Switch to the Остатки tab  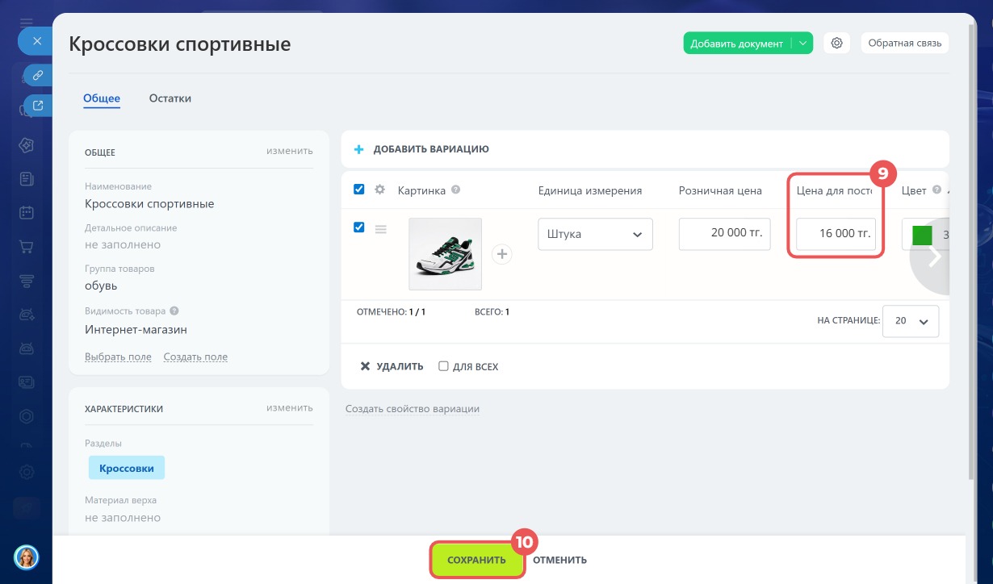point(170,98)
